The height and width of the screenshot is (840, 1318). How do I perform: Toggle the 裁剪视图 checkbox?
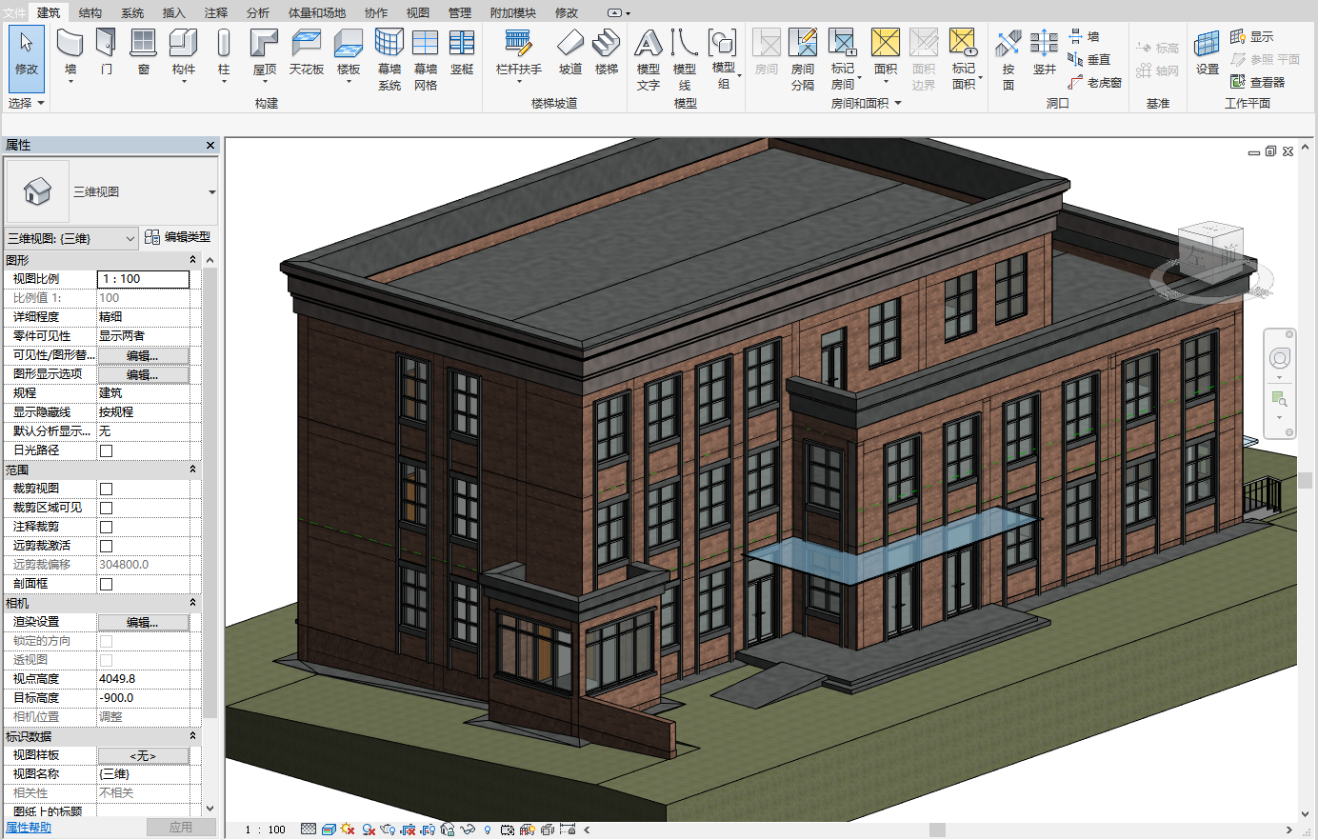[x=106, y=489]
